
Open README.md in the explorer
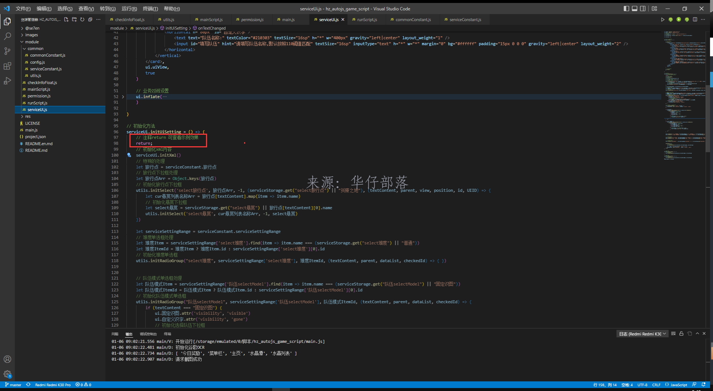click(x=36, y=150)
